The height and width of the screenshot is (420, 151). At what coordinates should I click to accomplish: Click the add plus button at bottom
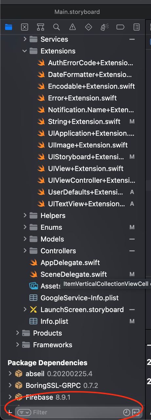(9, 412)
